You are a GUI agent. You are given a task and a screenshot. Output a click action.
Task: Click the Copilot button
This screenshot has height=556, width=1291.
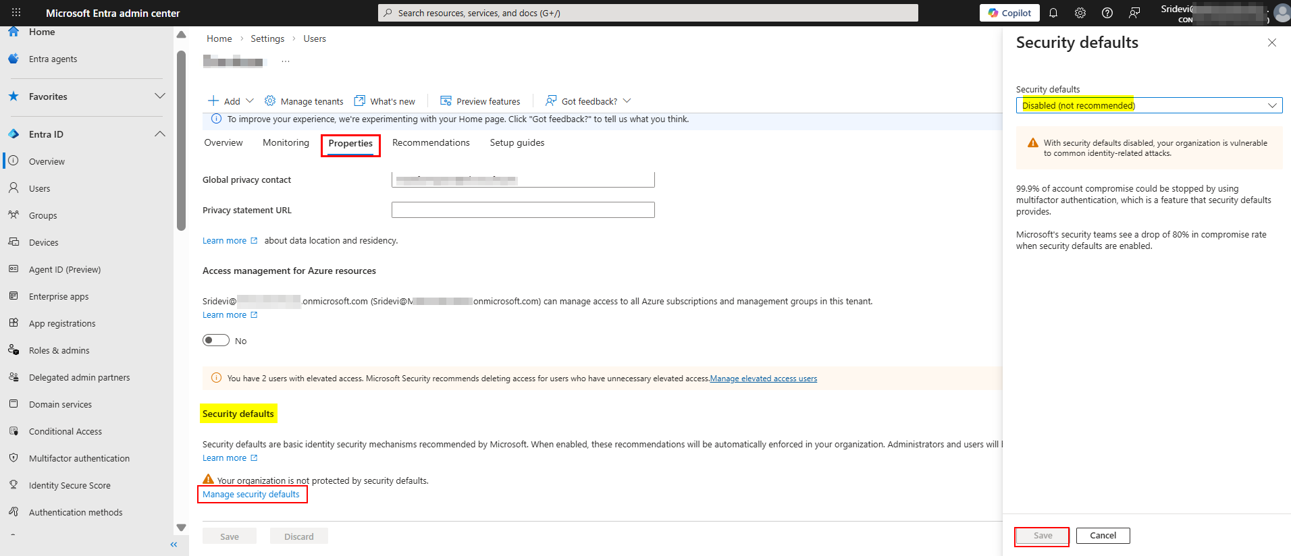click(x=1010, y=13)
